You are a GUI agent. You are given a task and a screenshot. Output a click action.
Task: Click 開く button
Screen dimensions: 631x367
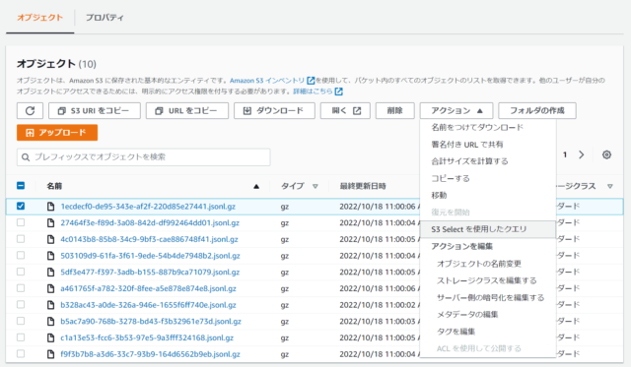[x=345, y=111]
